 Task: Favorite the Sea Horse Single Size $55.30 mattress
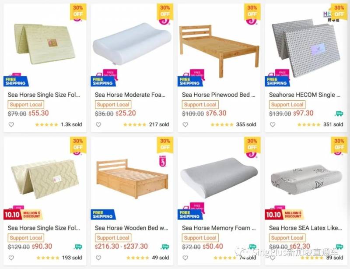pyautogui.click(x=11, y=124)
